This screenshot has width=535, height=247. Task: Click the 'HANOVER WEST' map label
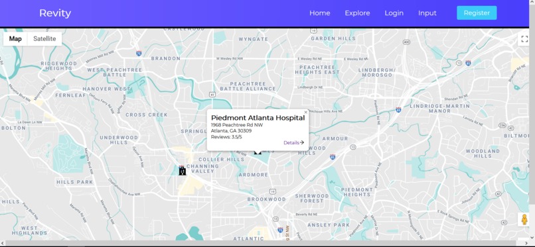[x=106, y=89]
